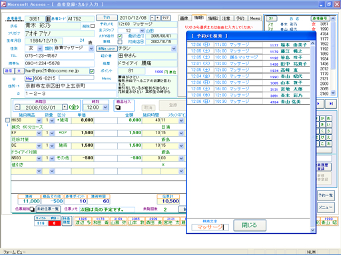
Task: Click the TEL field 075-123-4567
Action: pos(59,56)
